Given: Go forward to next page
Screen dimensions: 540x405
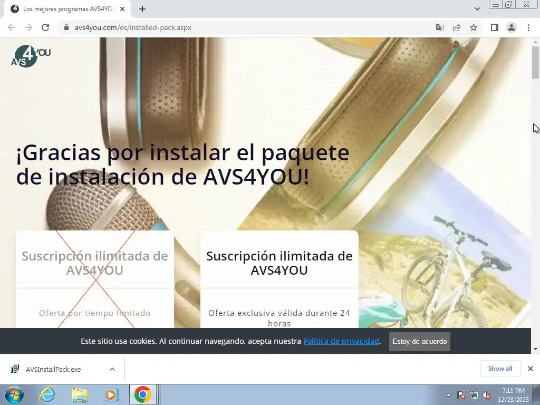Looking at the screenshot, I should click(x=28, y=27).
